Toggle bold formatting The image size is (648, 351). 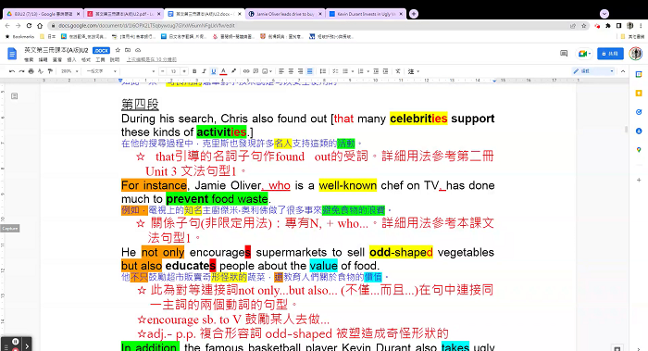[194, 71]
